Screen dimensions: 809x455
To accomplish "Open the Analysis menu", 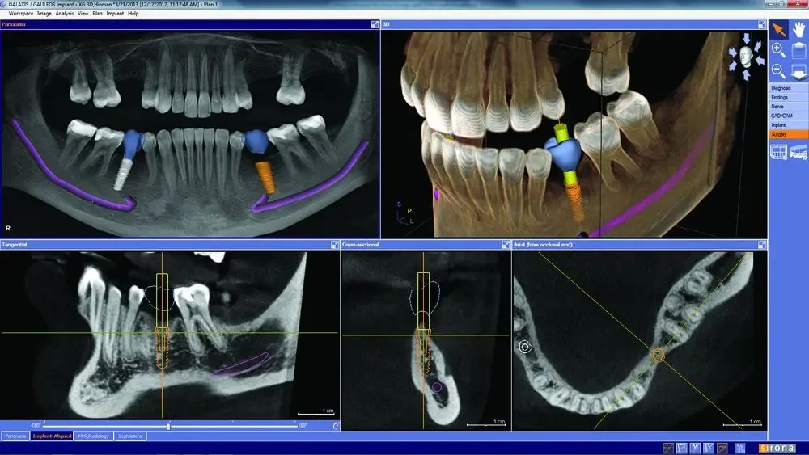I will pos(65,14).
